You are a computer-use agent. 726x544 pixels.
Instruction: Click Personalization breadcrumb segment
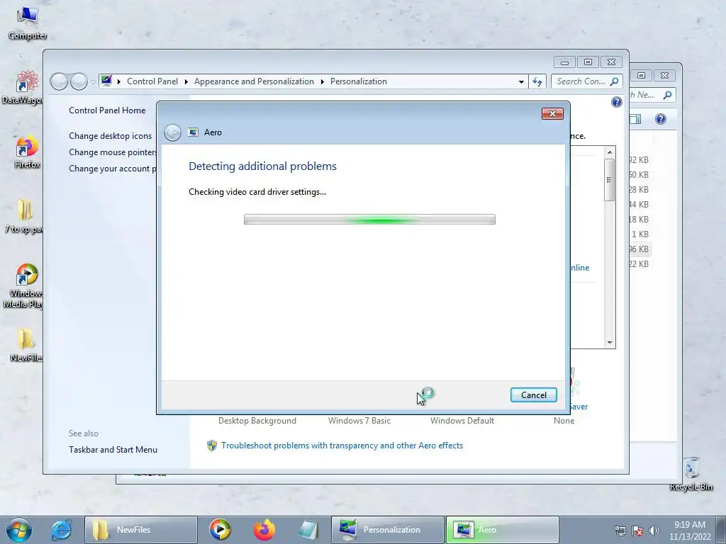[x=358, y=81]
